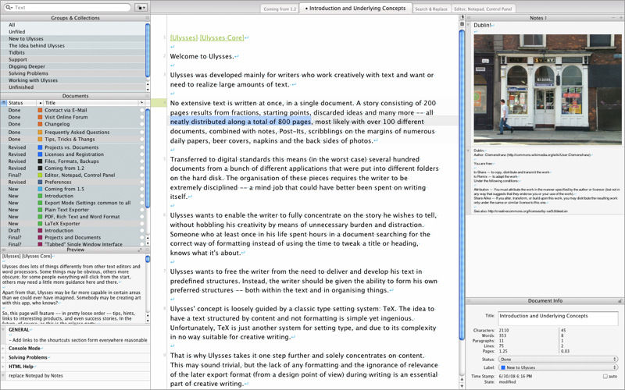Click the search magnifier icon in the Text field
The height and width of the screenshot is (390, 625).
click(9, 8)
